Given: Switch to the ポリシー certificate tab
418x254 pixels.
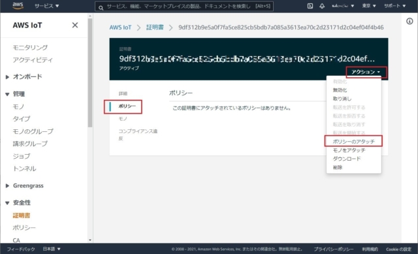Looking at the screenshot, I should pyautogui.click(x=127, y=106).
